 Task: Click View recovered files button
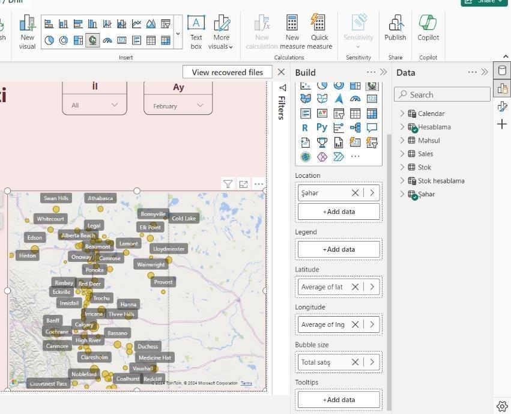point(228,72)
